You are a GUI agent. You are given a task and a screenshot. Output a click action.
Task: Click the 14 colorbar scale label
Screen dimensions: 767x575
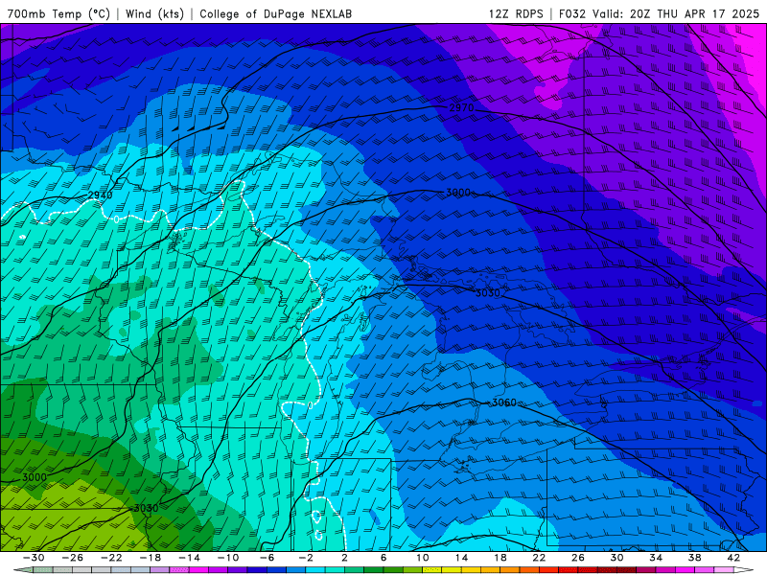point(461,558)
